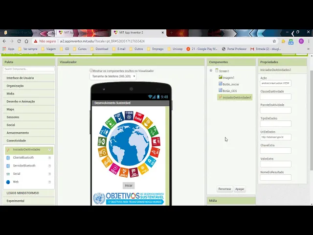This screenshot has height=235, width=313.
Task: Click the browser address bar URL
Action: tap(102, 41)
